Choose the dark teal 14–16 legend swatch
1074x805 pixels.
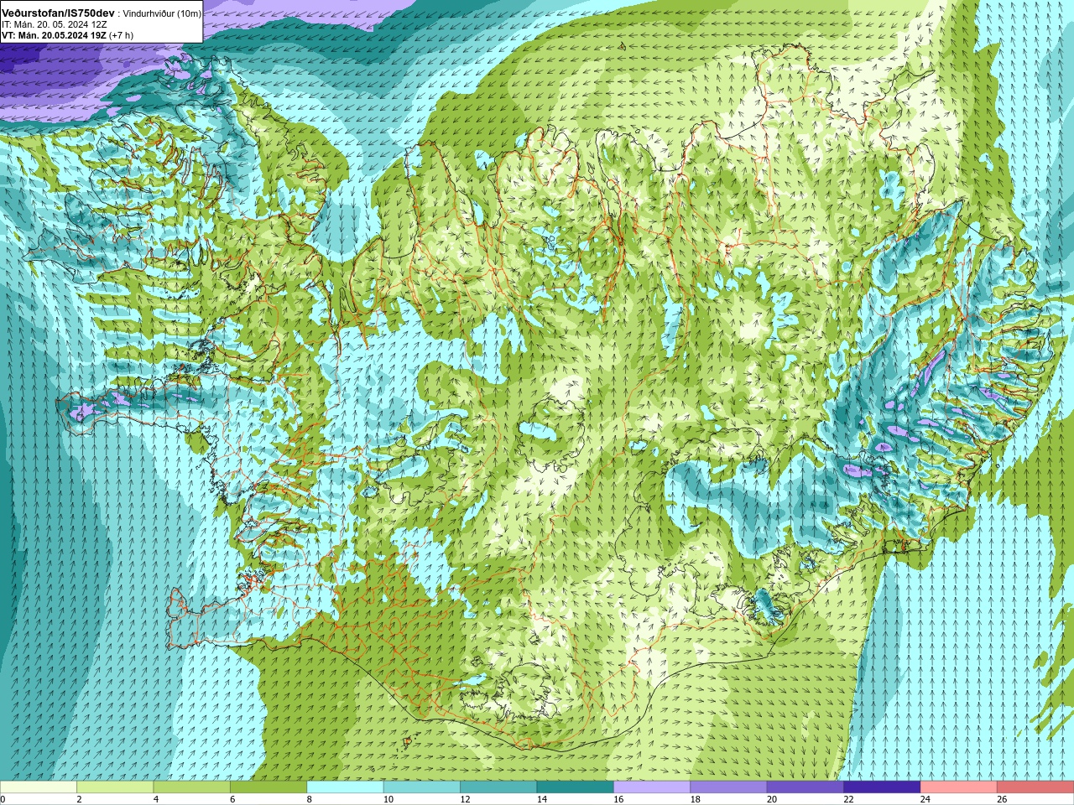pyautogui.click(x=576, y=787)
